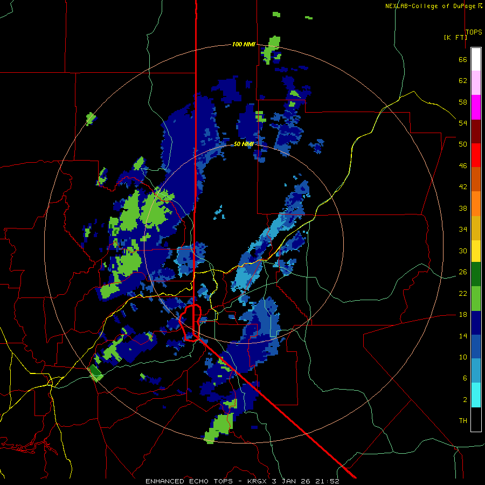This screenshot has width=485, height=485.
Task: Pick the dark orange legend swatch
Action: (476, 179)
